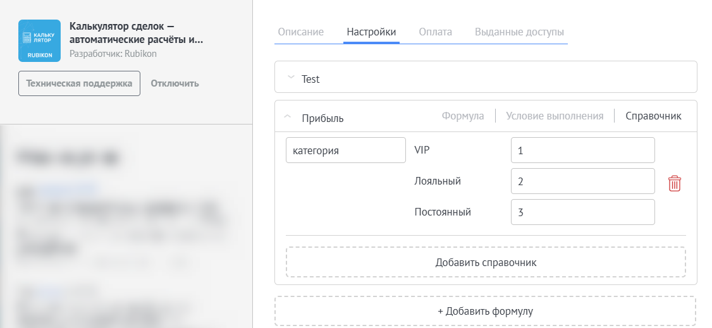Click the Разработчик: Rubikon text
The height and width of the screenshot is (328, 712).
113,54
